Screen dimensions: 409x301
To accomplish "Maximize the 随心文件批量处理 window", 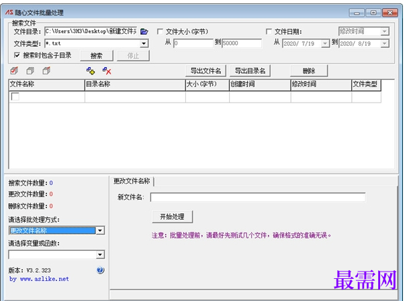I will pos(373,13).
